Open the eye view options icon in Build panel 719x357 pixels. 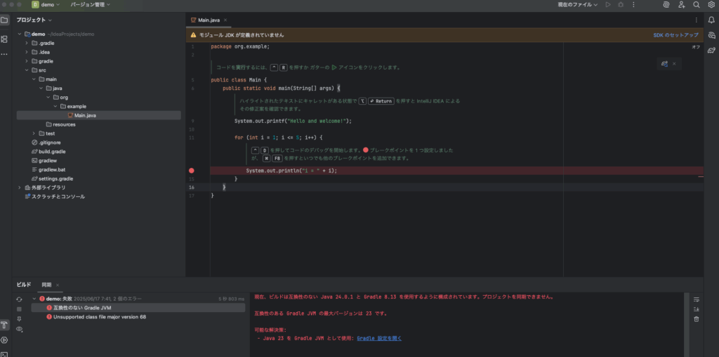(x=19, y=329)
